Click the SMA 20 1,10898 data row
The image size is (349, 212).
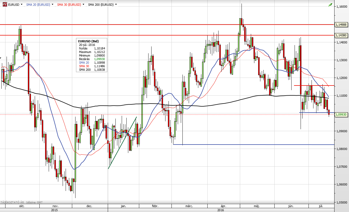coord(92,63)
